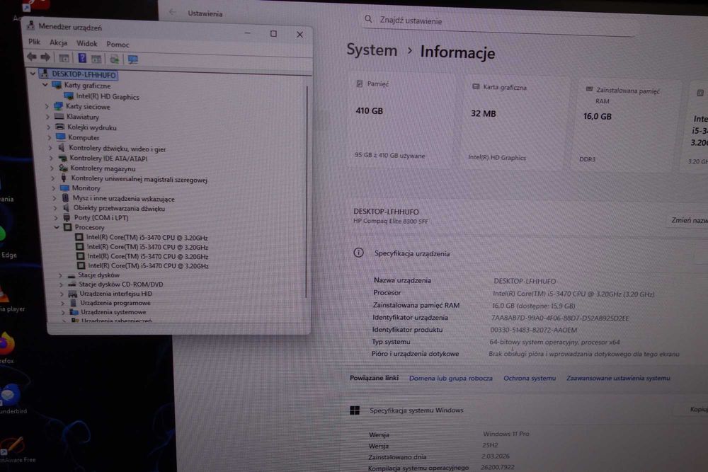Expand the Stacje dysków category
The width and height of the screenshot is (708, 472).
coord(60,275)
